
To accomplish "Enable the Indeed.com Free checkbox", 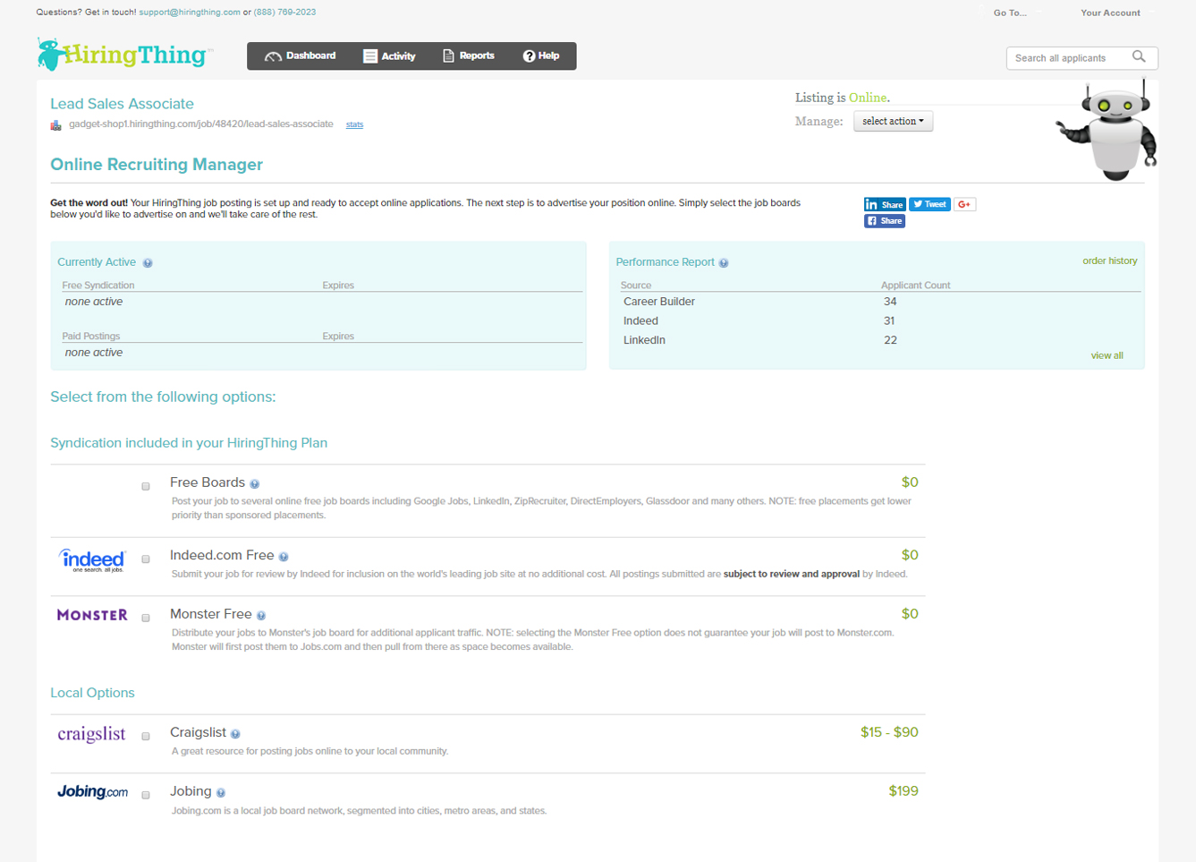I will pos(146,559).
